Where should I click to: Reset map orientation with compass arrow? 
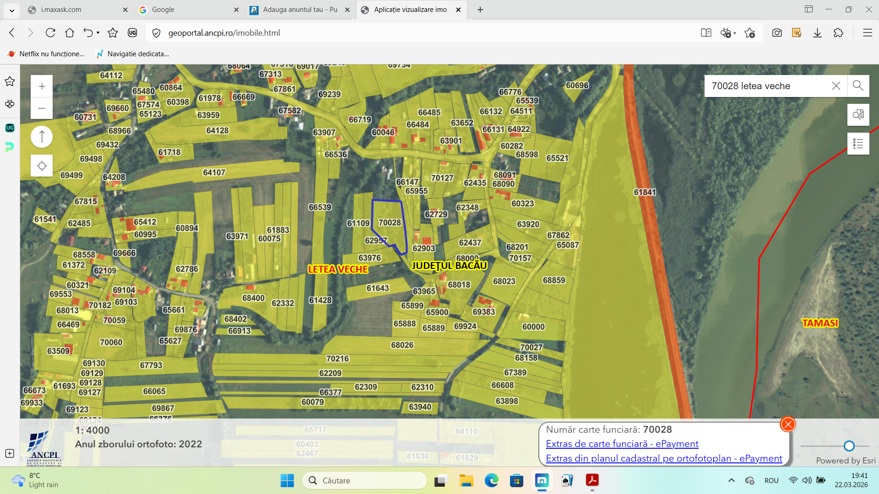(x=42, y=137)
